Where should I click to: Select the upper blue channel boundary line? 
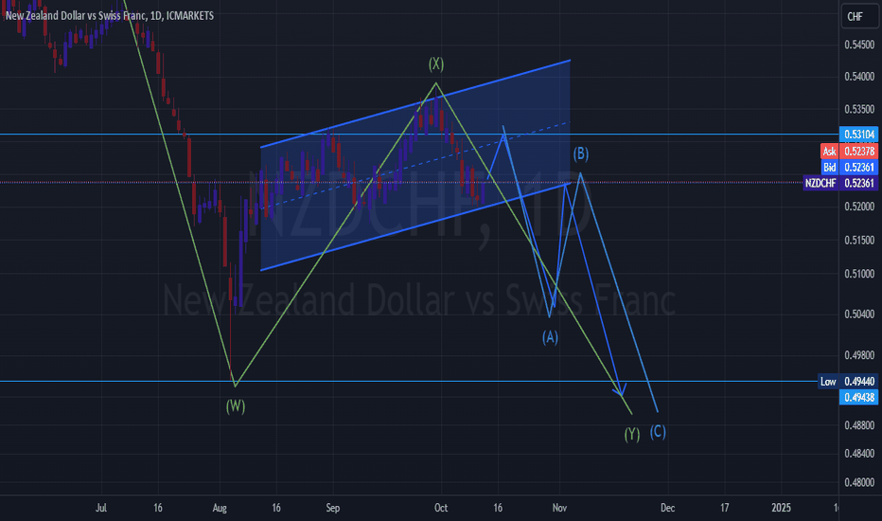click(415, 103)
